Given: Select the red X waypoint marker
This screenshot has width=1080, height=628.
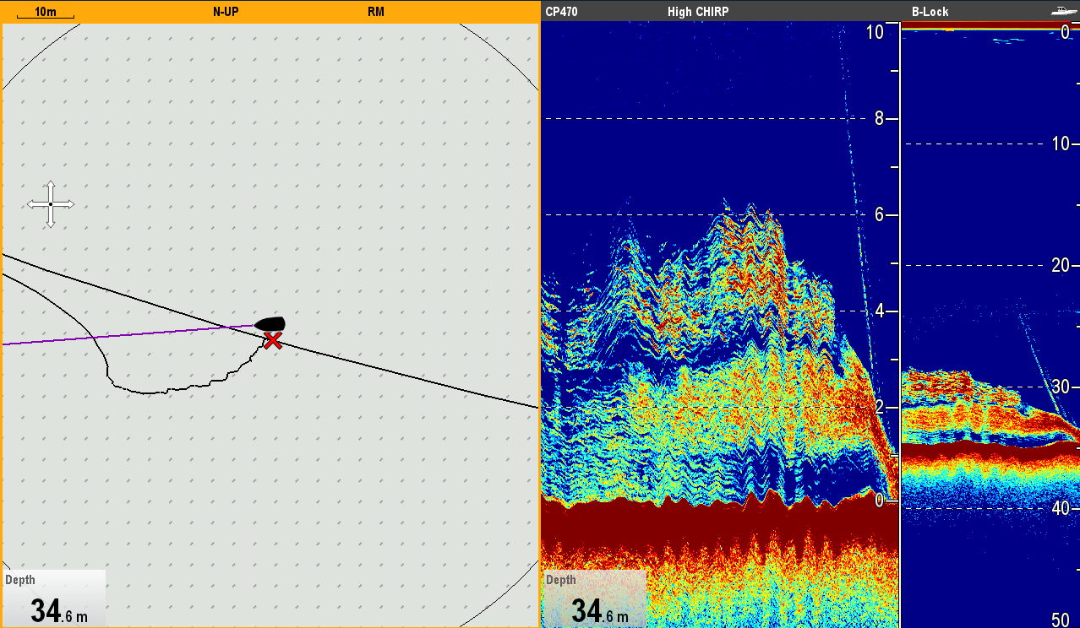Looking at the screenshot, I should [272, 340].
